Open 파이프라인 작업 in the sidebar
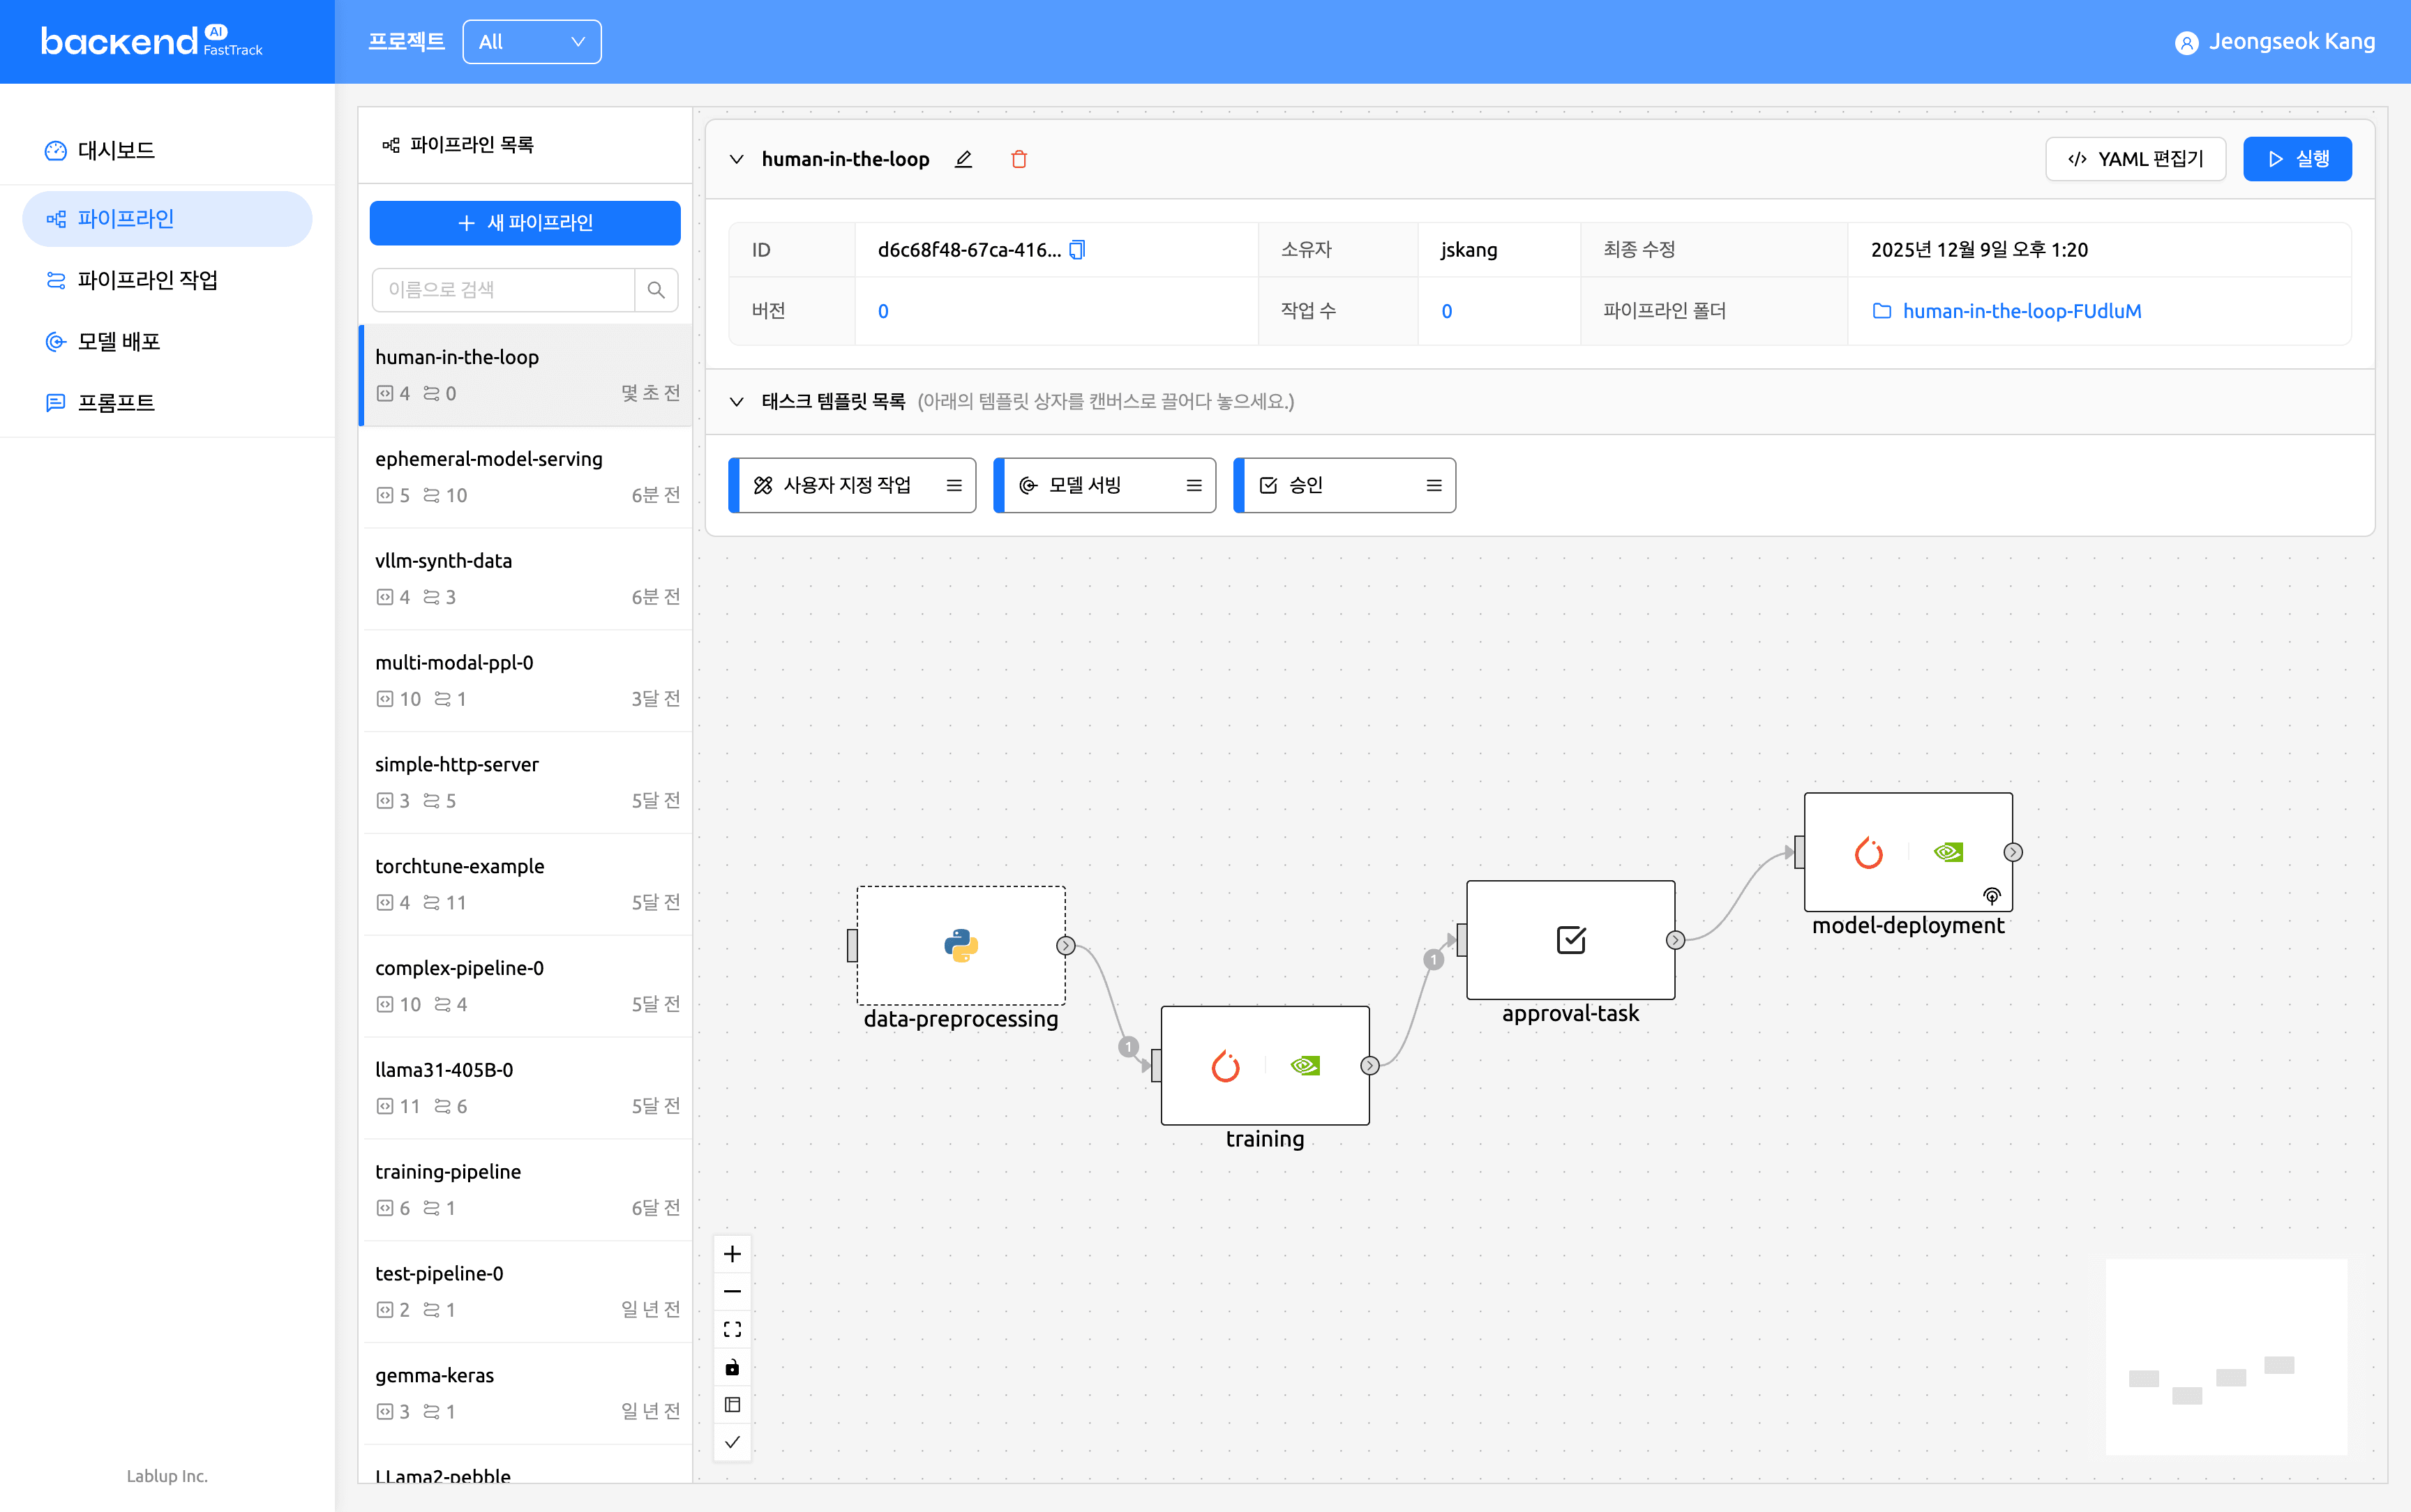Viewport: 2411px width, 1512px height. click(147, 280)
